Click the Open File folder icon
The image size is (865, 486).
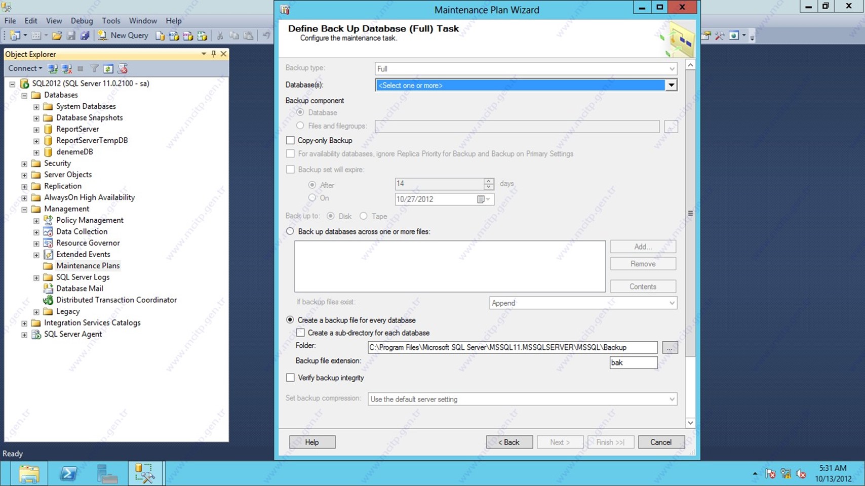pyautogui.click(x=57, y=35)
